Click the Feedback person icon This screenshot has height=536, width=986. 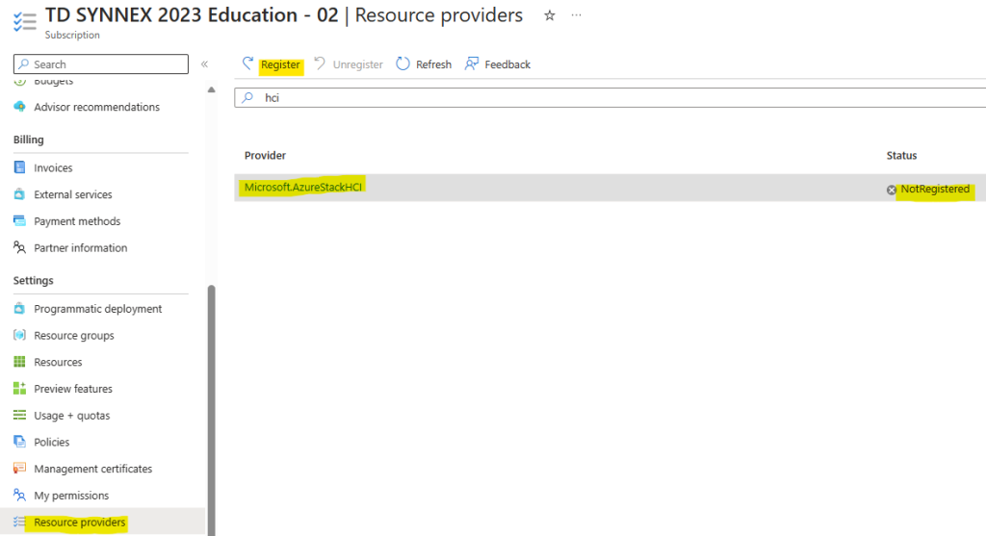pyautogui.click(x=472, y=64)
